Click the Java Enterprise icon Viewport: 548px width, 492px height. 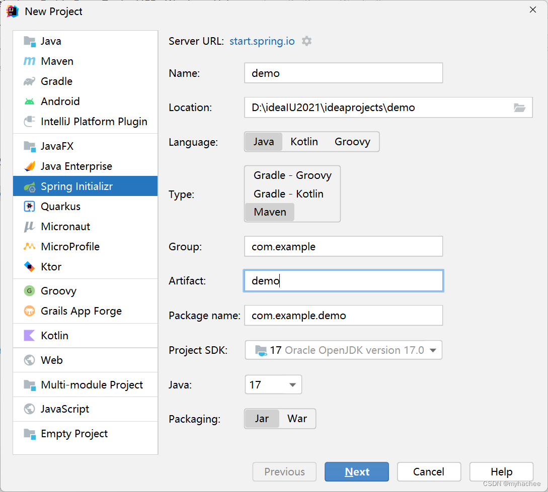pyautogui.click(x=30, y=166)
